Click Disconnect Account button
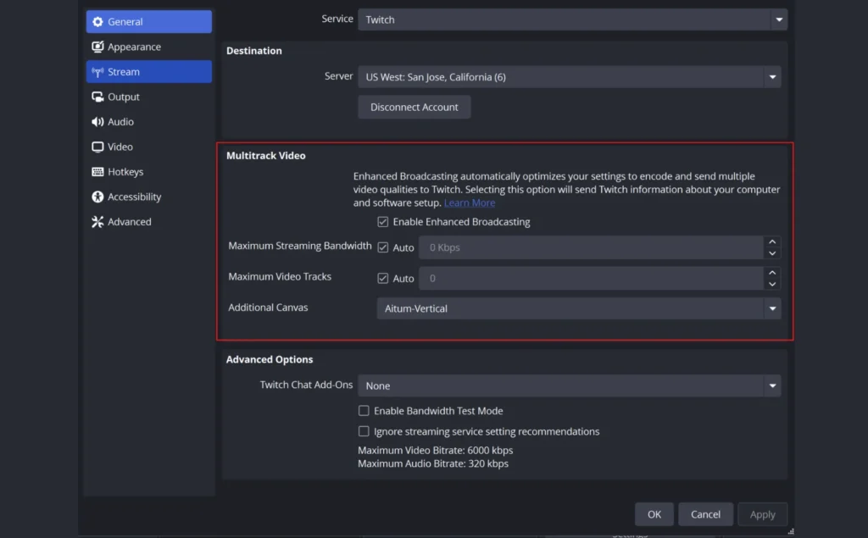868x538 pixels. [414, 108]
